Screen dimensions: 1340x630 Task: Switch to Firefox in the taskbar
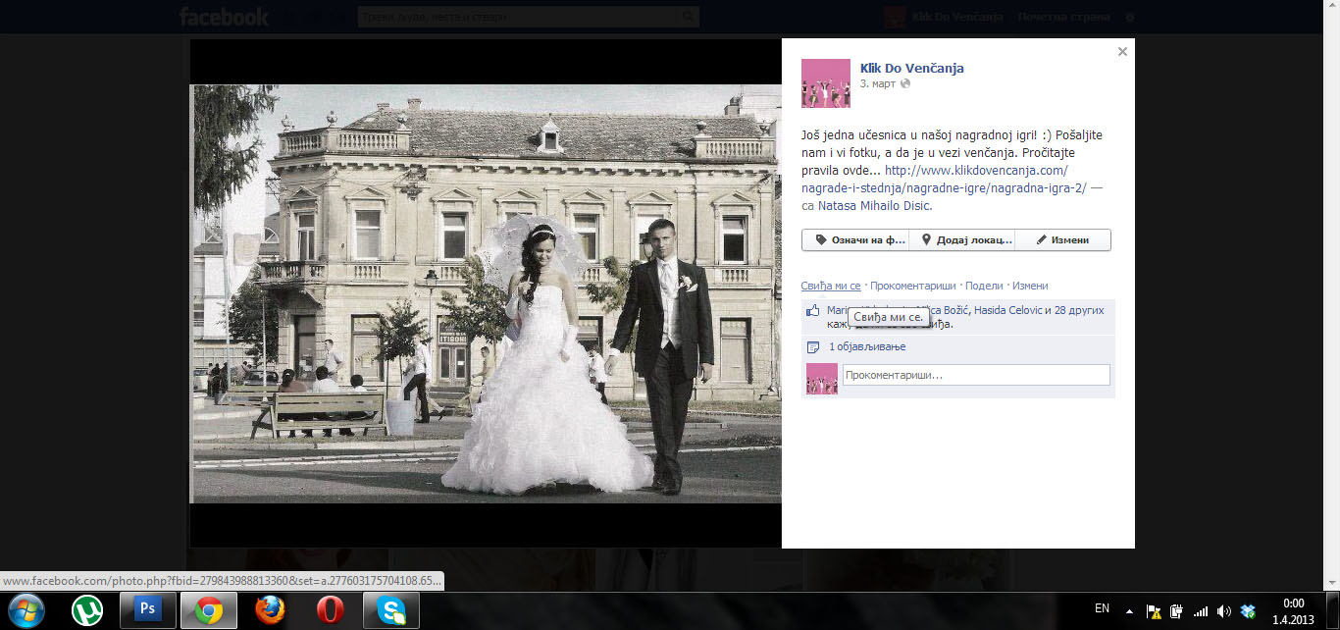tap(269, 610)
